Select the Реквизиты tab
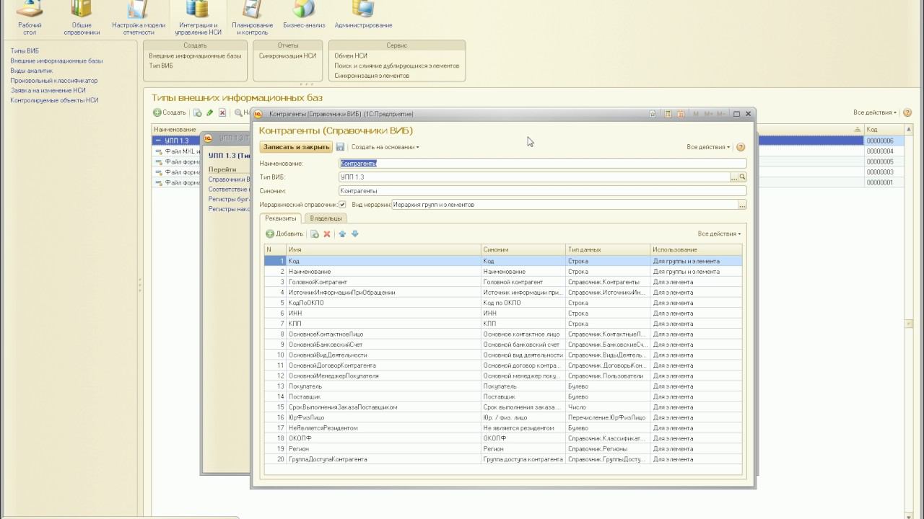924x519 pixels. [280, 218]
